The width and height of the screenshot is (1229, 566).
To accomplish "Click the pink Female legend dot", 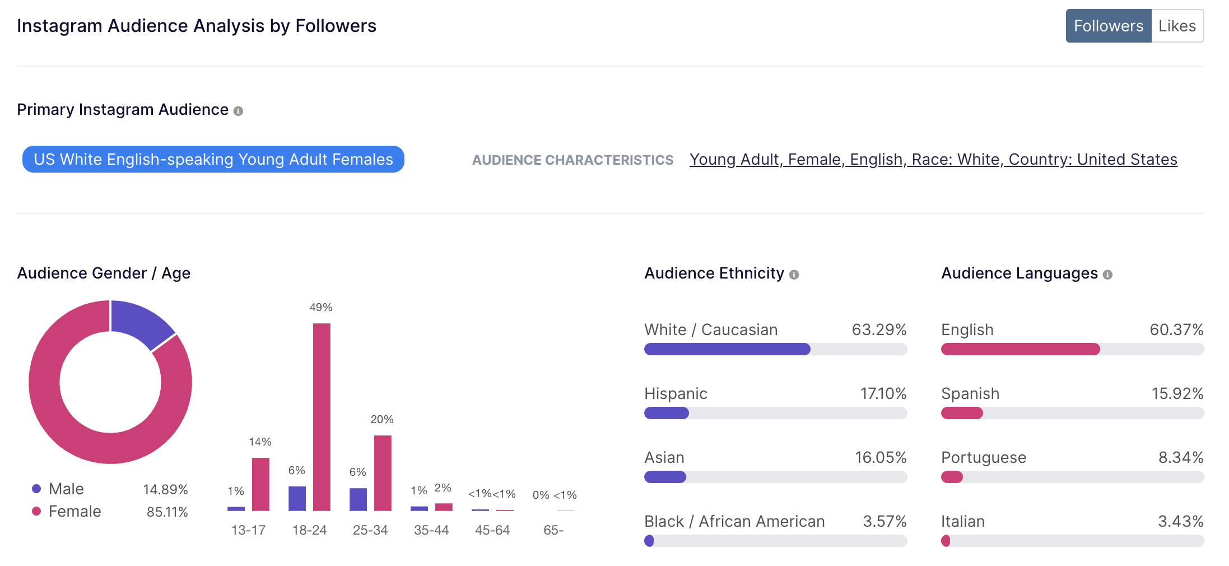I will [36, 511].
